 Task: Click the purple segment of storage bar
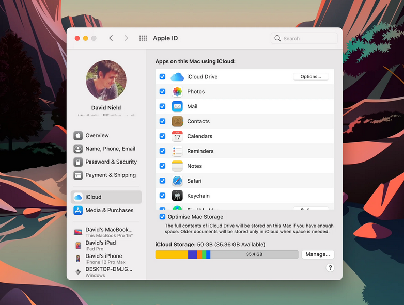point(193,254)
